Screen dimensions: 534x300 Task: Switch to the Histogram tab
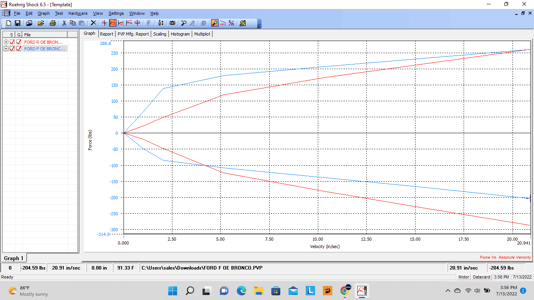pyautogui.click(x=180, y=34)
